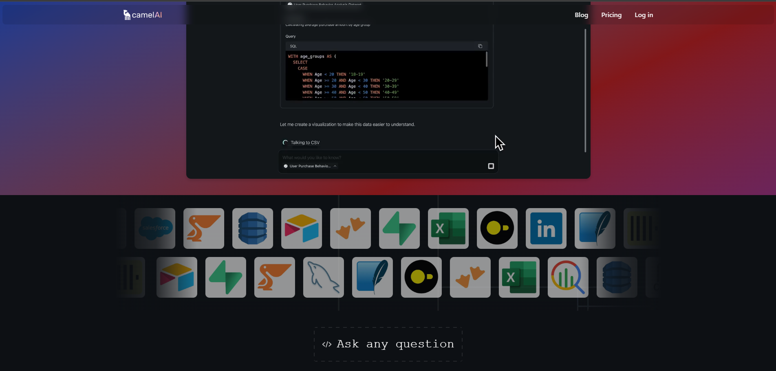
Task: Click the chat panel vertical scrollbar
Action: (x=585, y=90)
